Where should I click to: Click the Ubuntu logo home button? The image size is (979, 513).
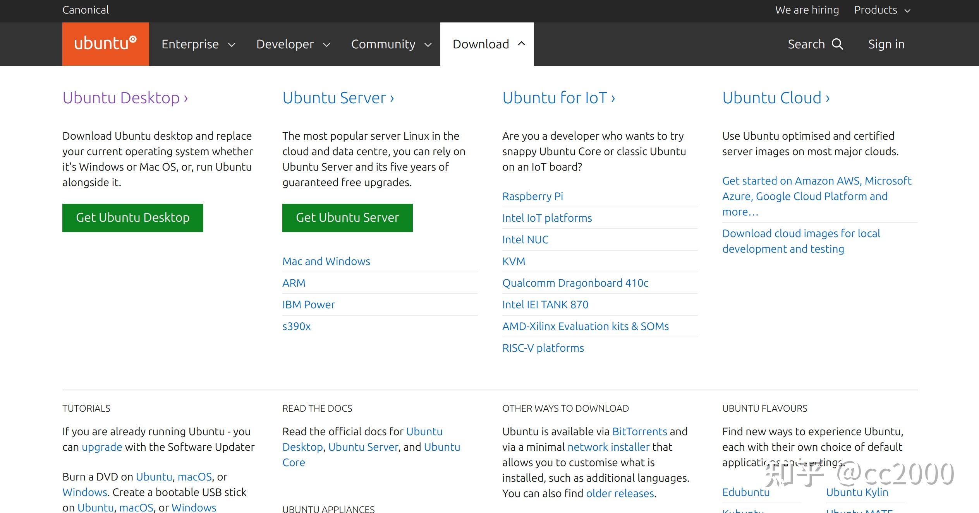tap(105, 44)
